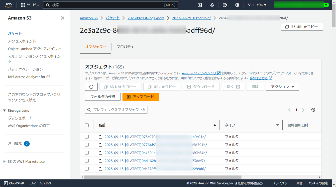
Task: Open the 202309-test-logexport breadcrumb link
Action: pyautogui.click(x=146, y=18)
